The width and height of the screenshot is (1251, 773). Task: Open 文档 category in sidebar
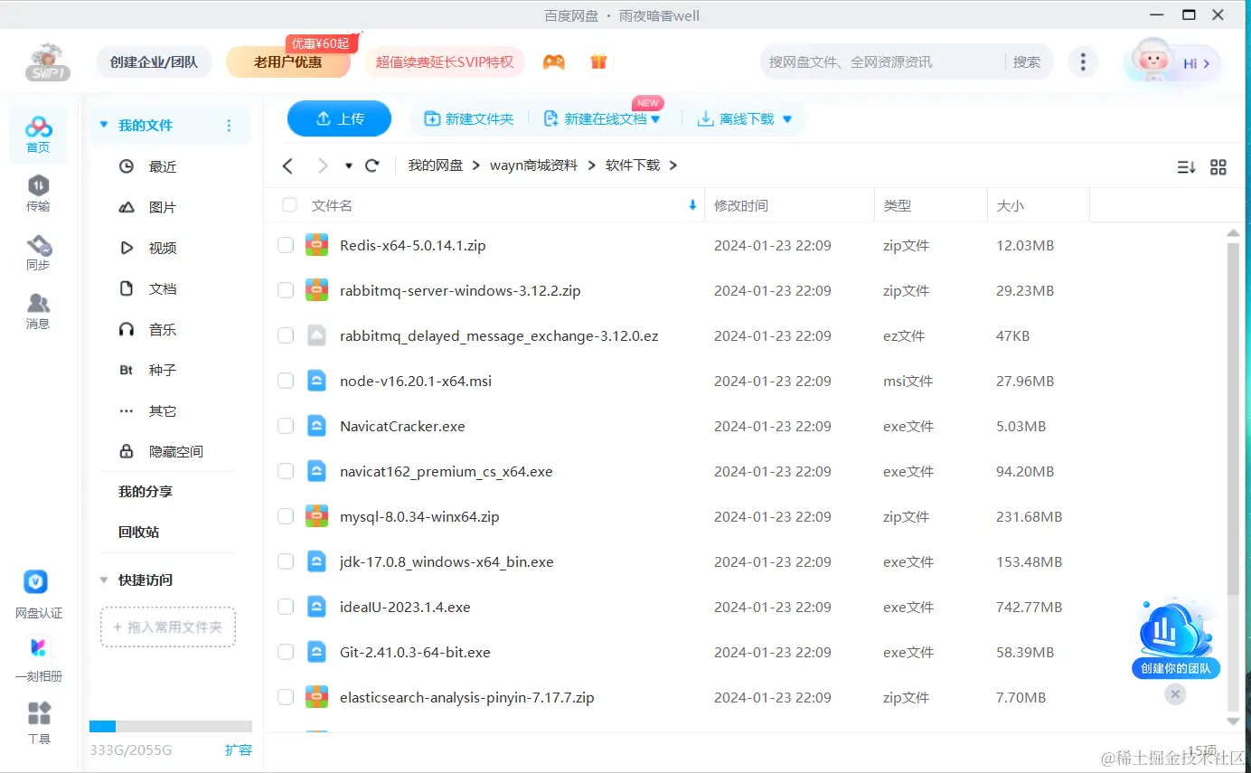pyautogui.click(x=163, y=288)
